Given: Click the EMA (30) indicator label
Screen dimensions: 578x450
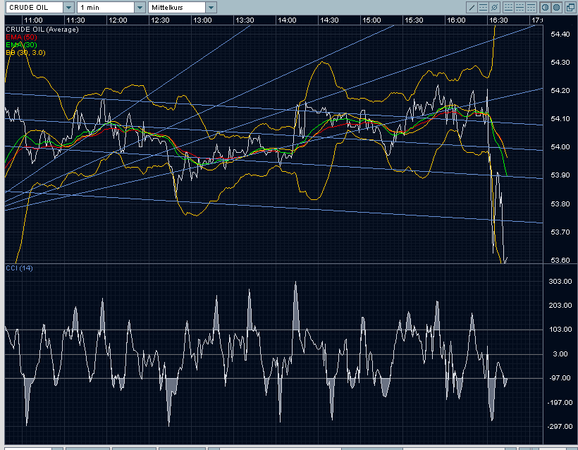Looking at the screenshot, I should pos(21,45).
